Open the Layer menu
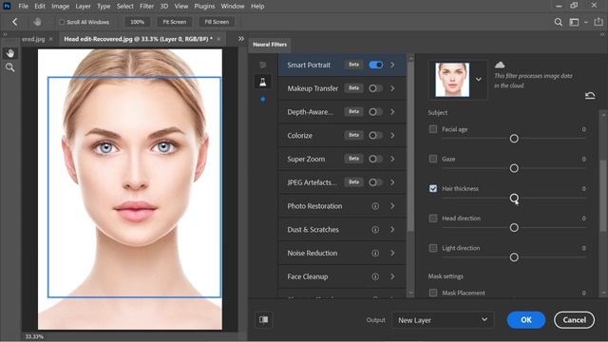The width and height of the screenshot is (608, 342). pyautogui.click(x=83, y=7)
